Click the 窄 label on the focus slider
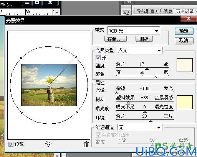The width and height of the screenshot is (197, 157). (118, 72)
